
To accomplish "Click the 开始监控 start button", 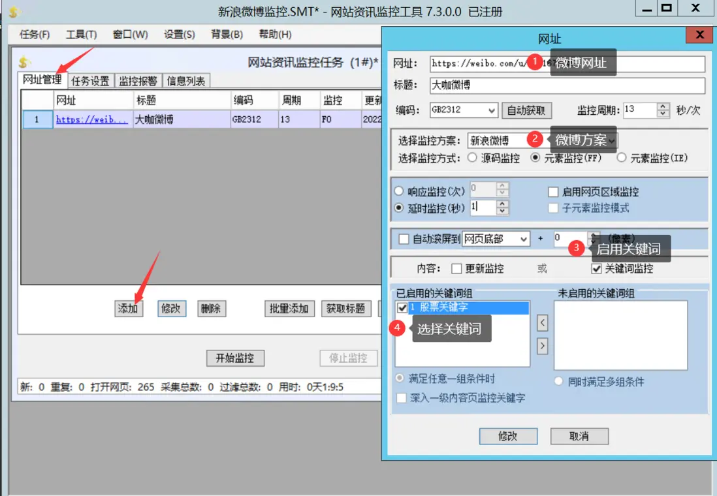I will point(235,358).
